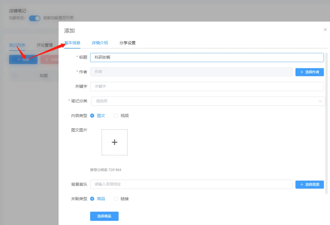Focus the 标题 input field
Screen dimensions: 330x225
point(207,57)
